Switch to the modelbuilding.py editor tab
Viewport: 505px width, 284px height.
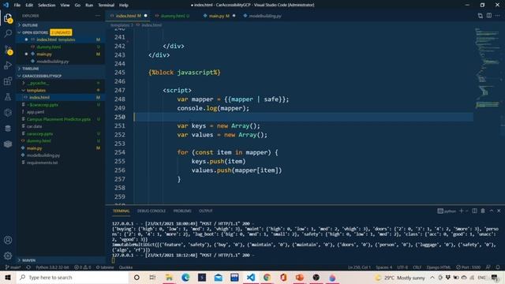point(265,16)
